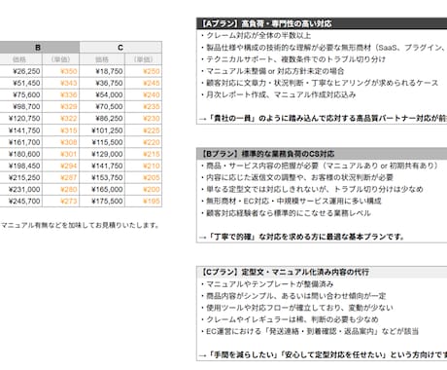Click the ¥225 unit price cell
The image size is (447, 370).
pos(144,130)
